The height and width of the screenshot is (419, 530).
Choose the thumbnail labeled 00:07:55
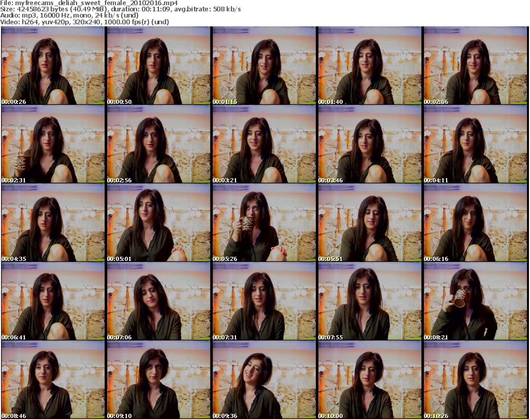[x=370, y=301]
